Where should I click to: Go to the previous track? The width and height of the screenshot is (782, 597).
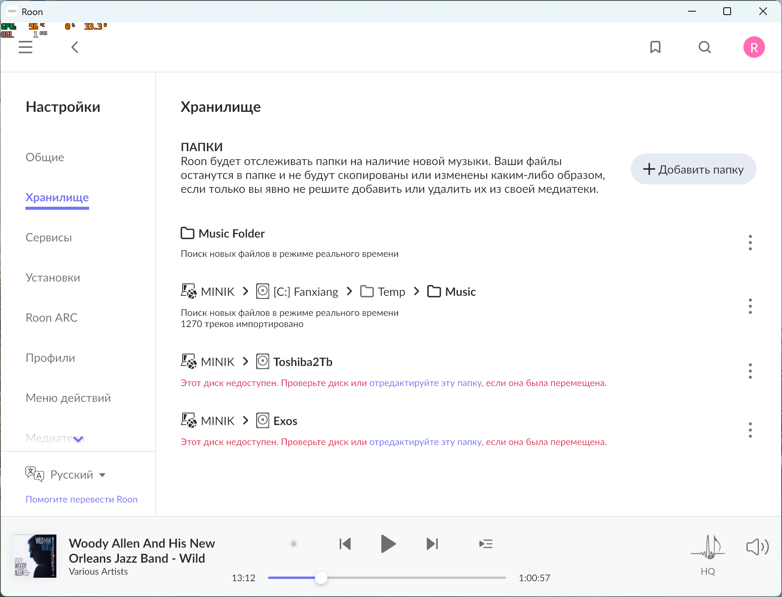click(345, 544)
